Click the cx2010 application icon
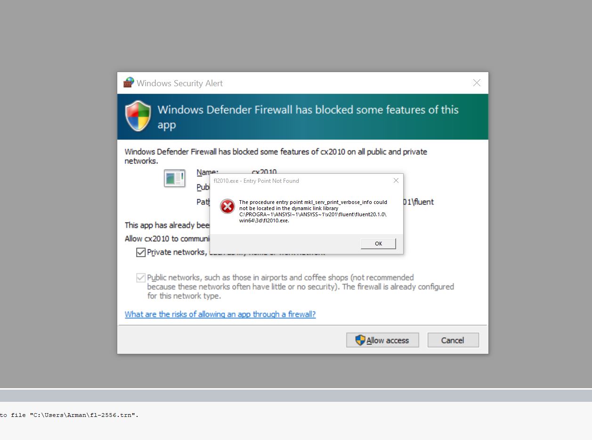 pyautogui.click(x=174, y=179)
